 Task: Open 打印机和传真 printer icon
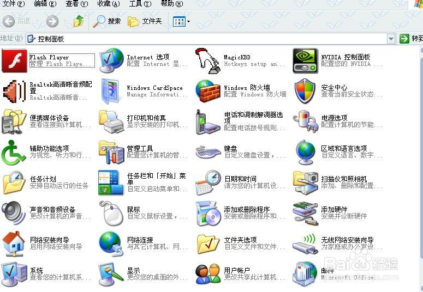pyautogui.click(x=111, y=121)
